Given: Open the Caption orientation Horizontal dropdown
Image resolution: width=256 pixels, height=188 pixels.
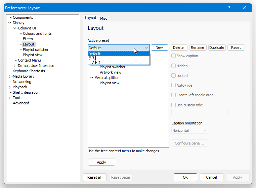Looking at the screenshot, I should [x=190, y=130].
